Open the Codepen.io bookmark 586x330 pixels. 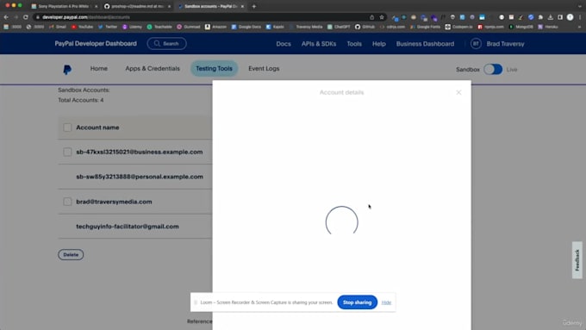(x=459, y=27)
